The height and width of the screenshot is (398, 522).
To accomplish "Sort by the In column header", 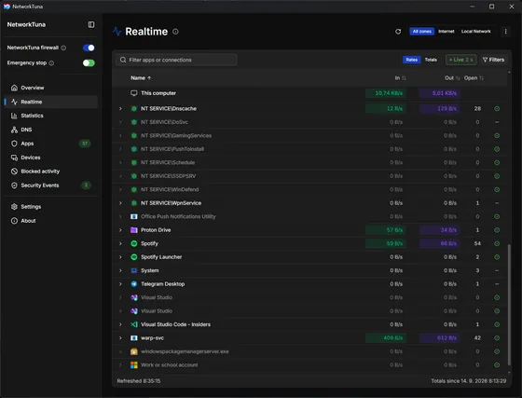I will point(400,78).
